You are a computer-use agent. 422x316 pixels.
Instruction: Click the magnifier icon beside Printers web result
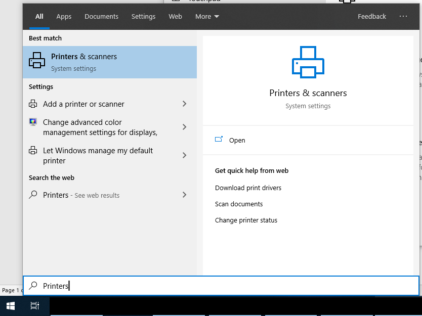point(33,195)
